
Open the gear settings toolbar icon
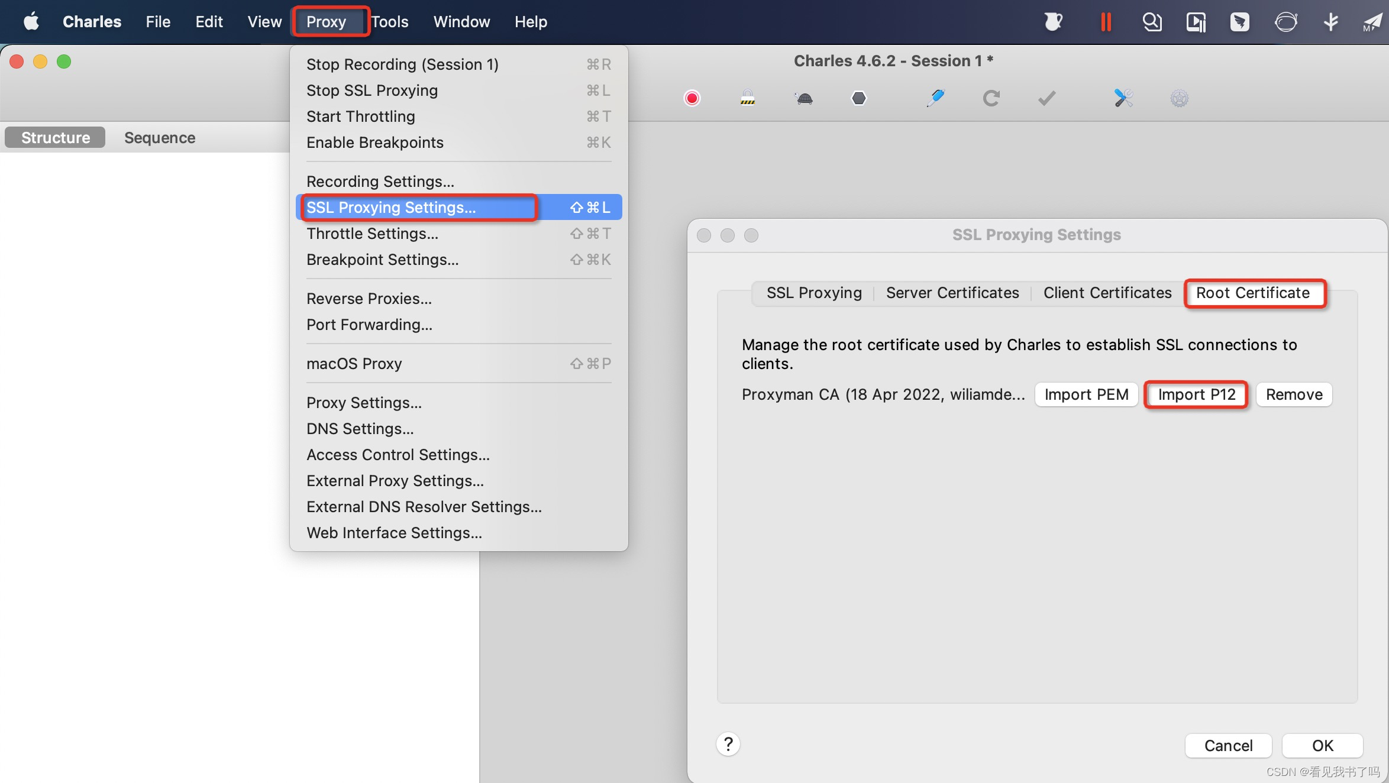[1179, 98]
